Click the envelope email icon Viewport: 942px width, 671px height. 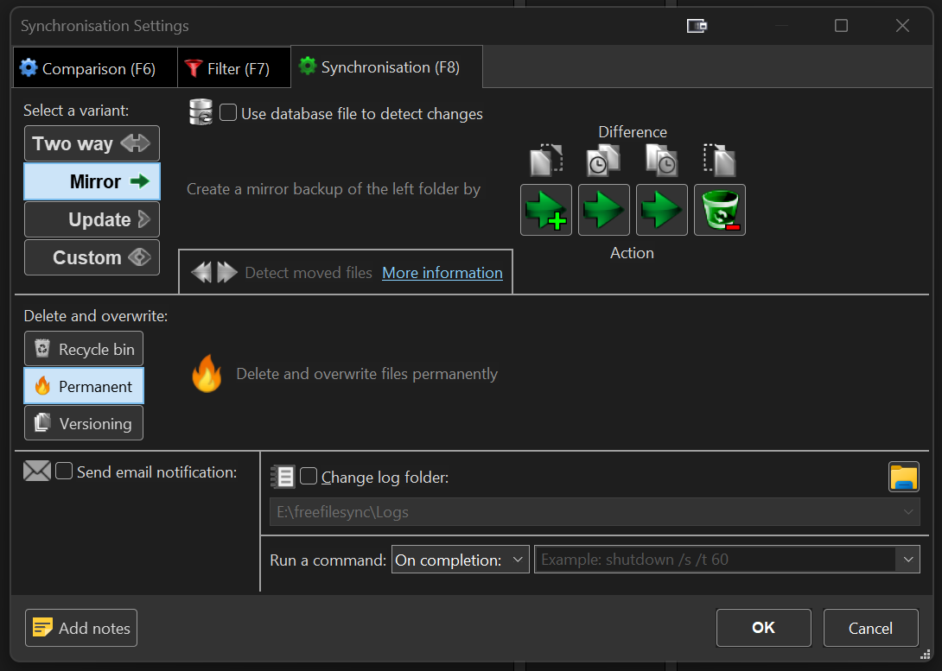pos(37,472)
